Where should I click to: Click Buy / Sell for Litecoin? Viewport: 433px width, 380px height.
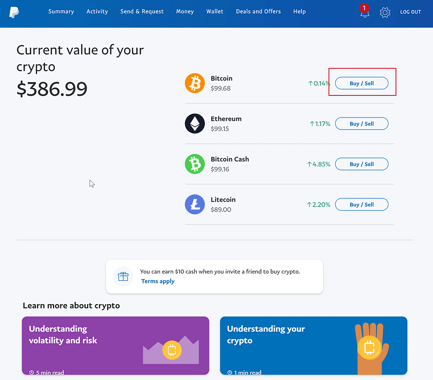[x=361, y=205]
